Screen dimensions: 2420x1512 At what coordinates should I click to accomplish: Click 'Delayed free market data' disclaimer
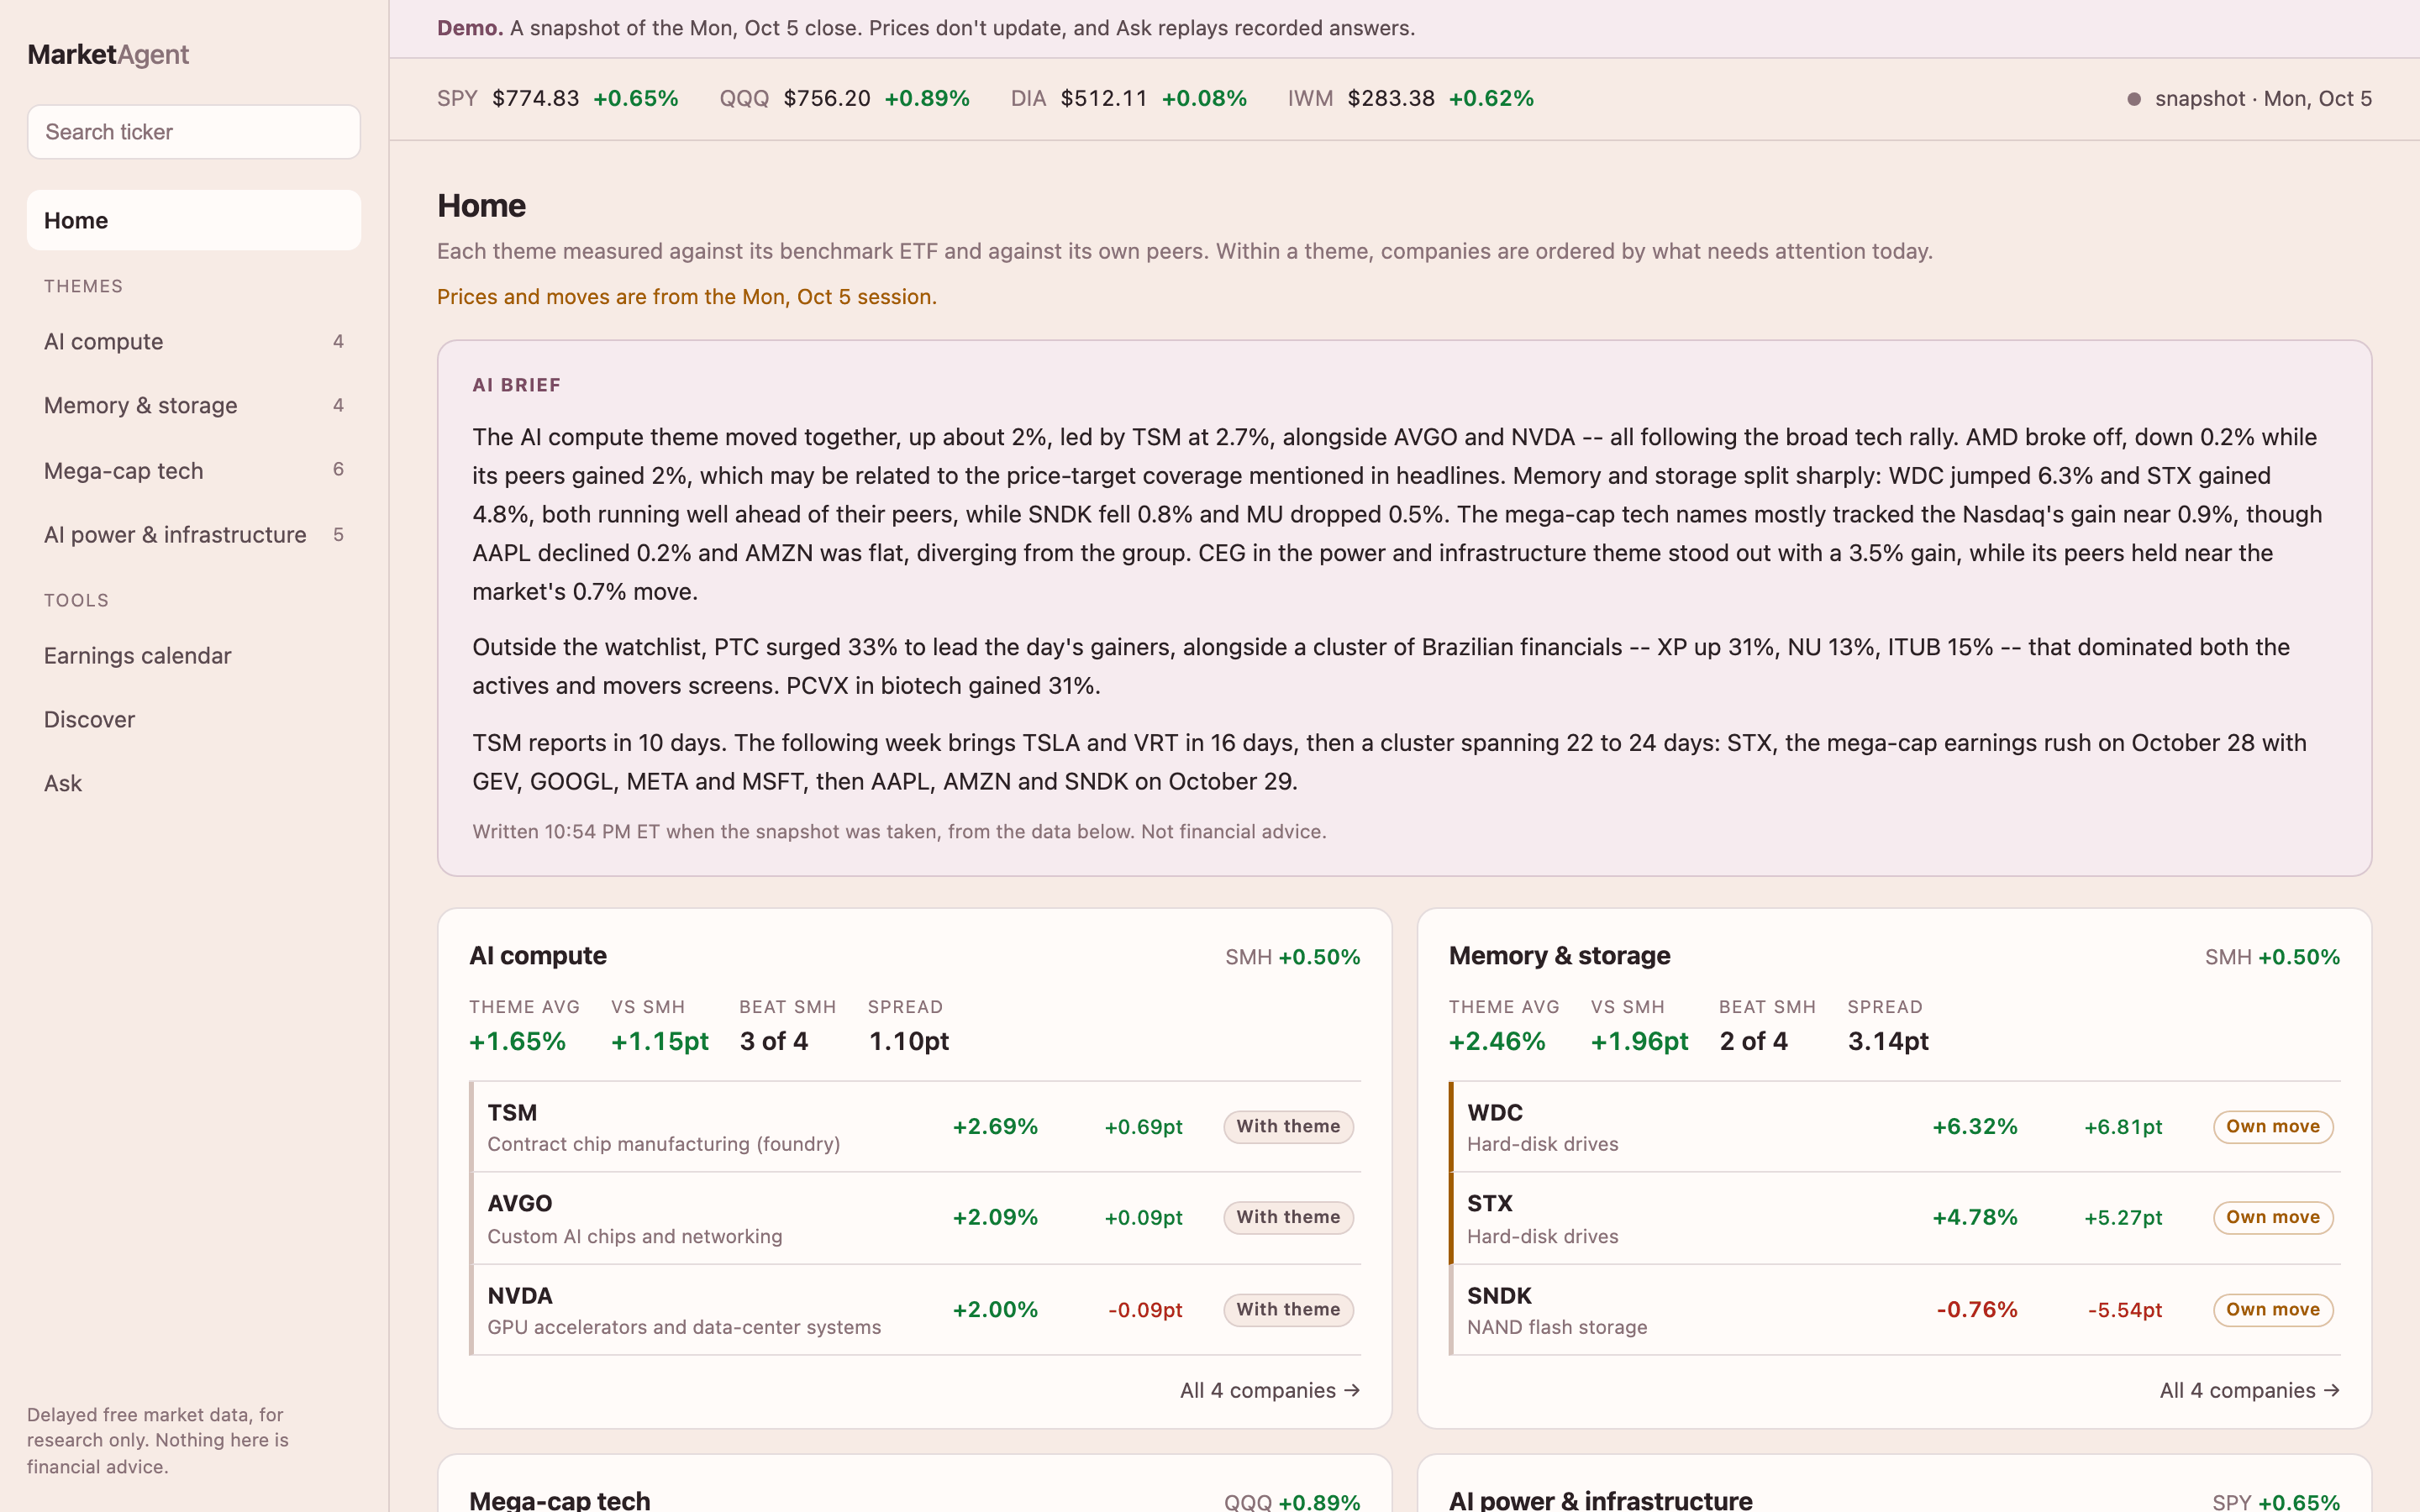[158, 1441]
